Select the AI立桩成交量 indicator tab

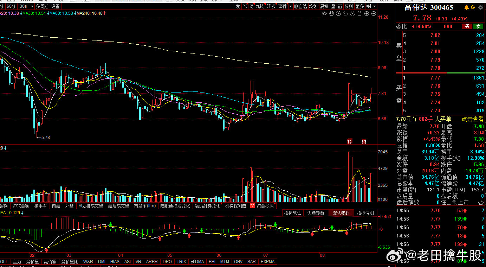pos(91,206)
